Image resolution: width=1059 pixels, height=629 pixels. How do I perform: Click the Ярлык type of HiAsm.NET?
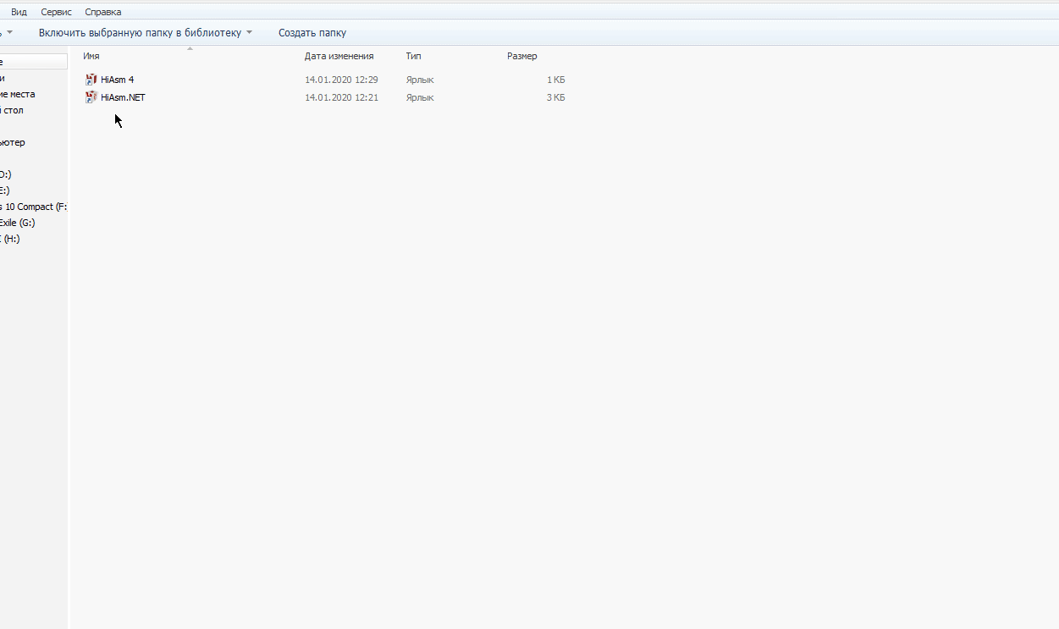pos(420,97)
